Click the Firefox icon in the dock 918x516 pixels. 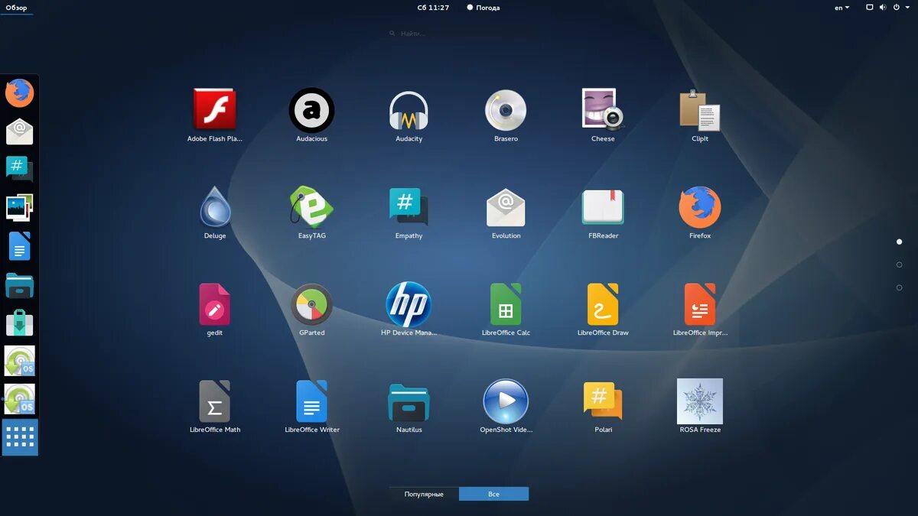pyautogui.click(x=20, y=93)
